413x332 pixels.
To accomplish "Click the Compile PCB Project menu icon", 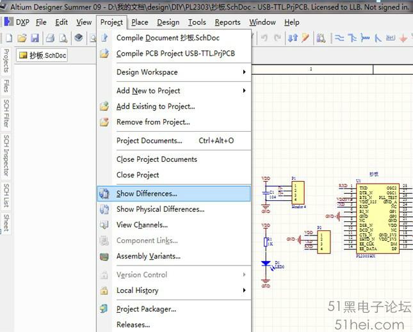I will tap(104, 53).
